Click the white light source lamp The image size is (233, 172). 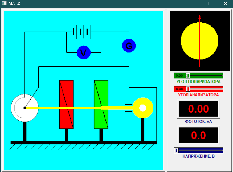24,107
